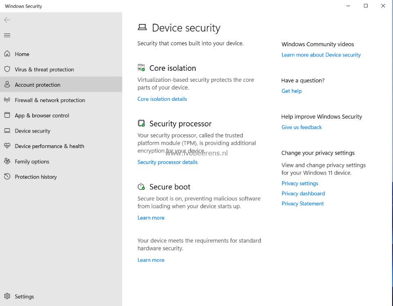Click the Get help link
The image size is (393, 306).
(x=292, y=91)
